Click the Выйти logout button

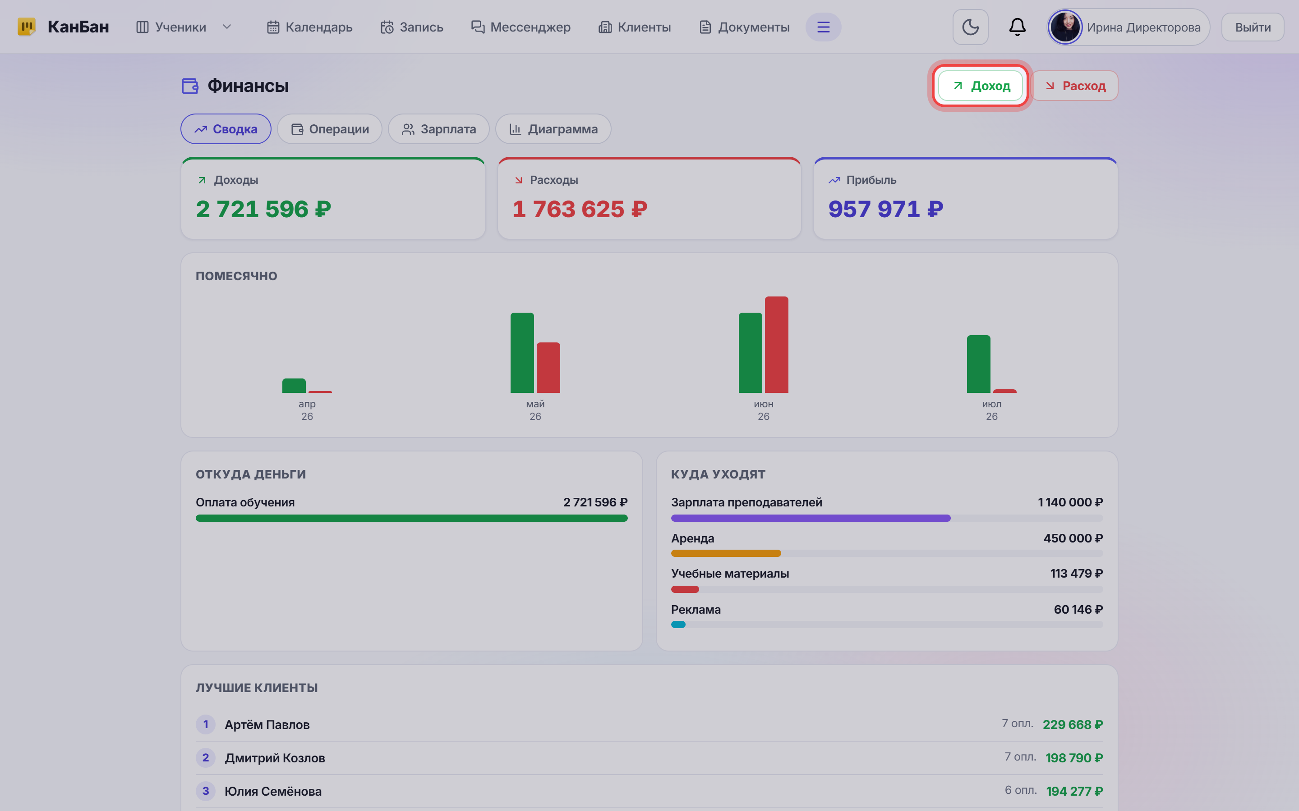point(1252,27)
